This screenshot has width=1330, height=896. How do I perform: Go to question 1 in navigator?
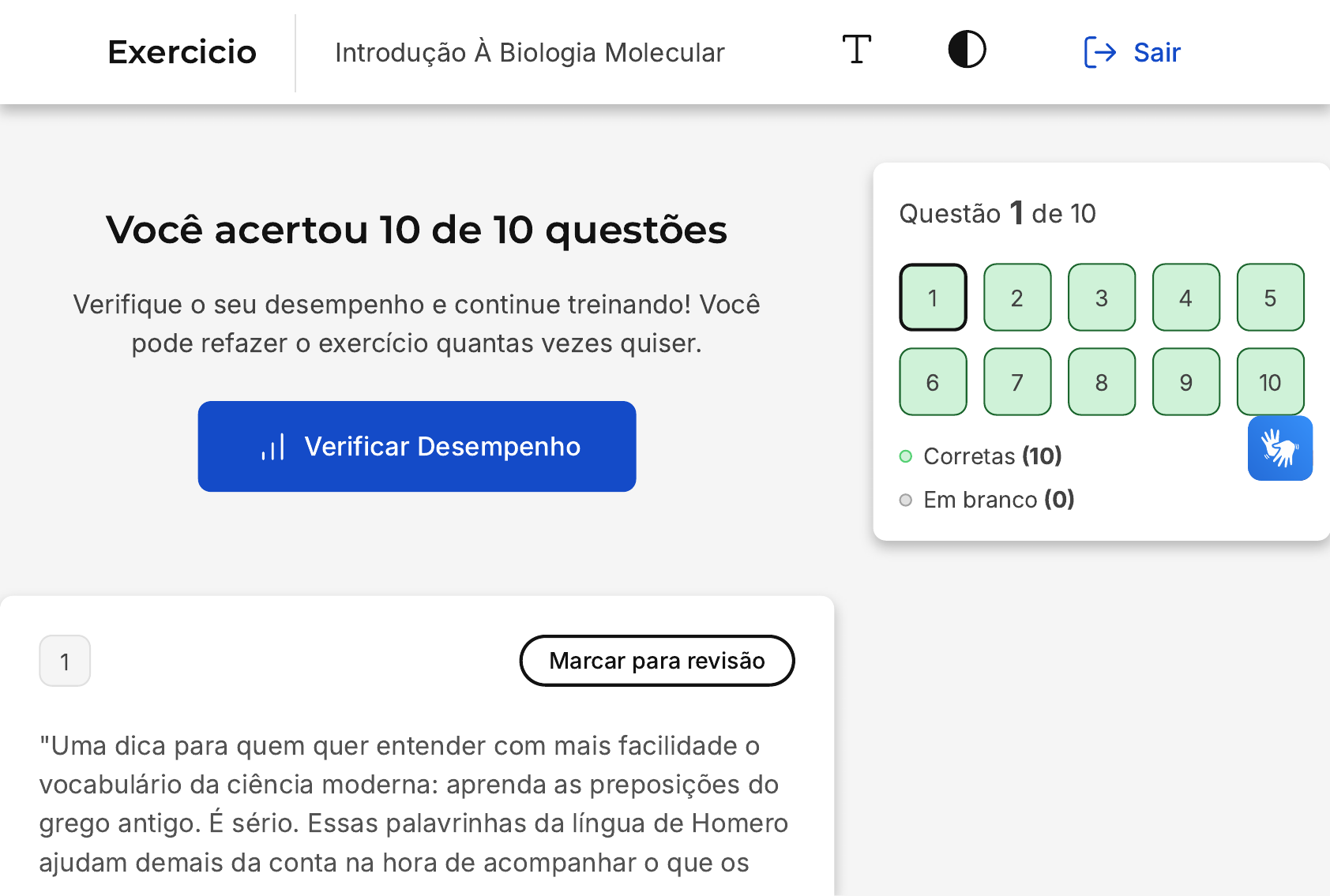(x=933, y=298)
